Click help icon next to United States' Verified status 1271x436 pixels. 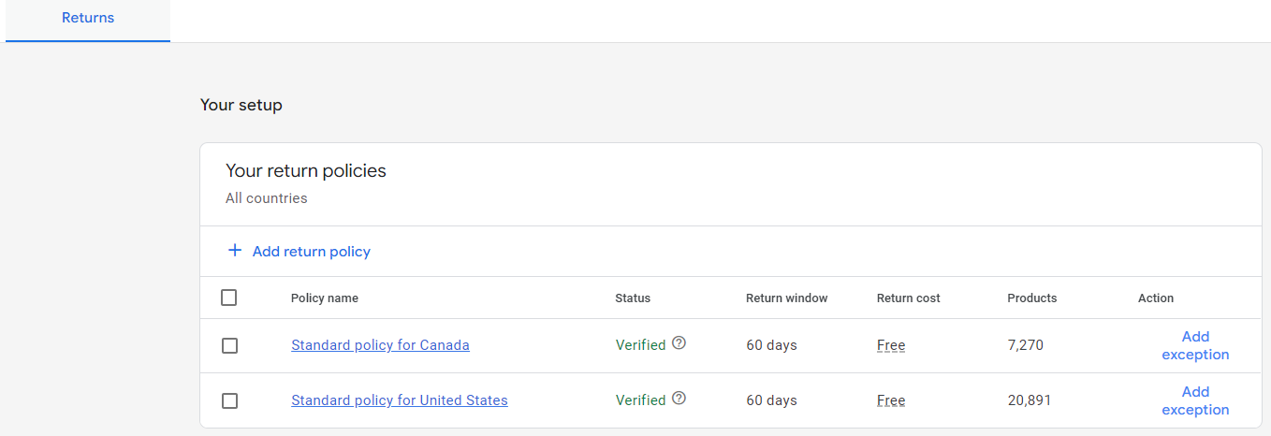click(679, 399)
